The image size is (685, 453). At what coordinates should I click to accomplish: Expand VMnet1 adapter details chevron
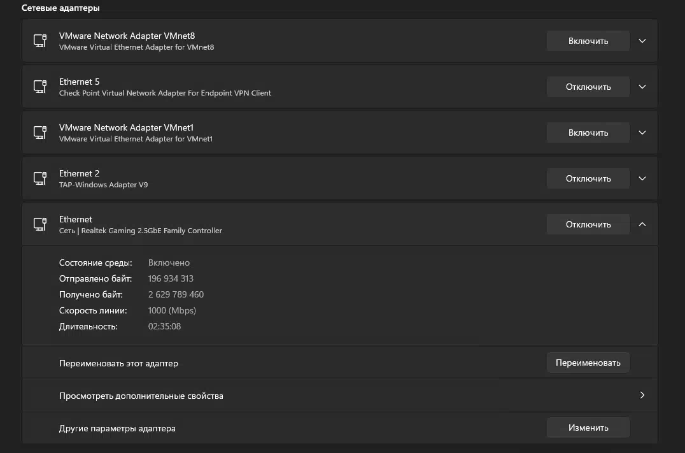click(x=642, y=133)
